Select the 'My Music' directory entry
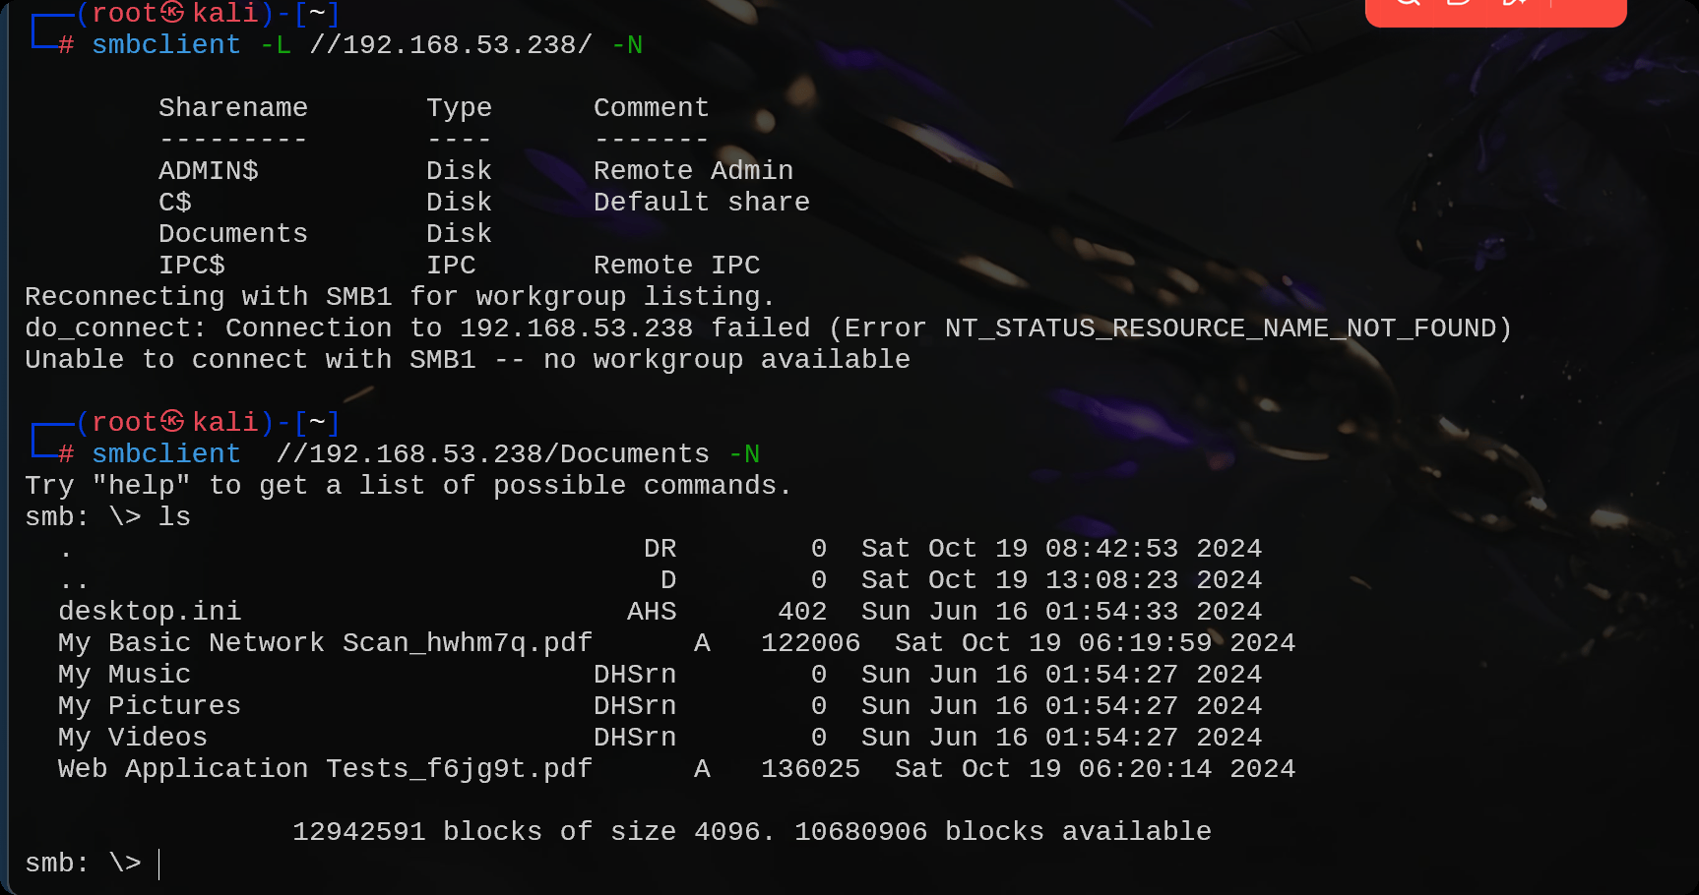This screenshot has height=895, width=1699. 125,675
